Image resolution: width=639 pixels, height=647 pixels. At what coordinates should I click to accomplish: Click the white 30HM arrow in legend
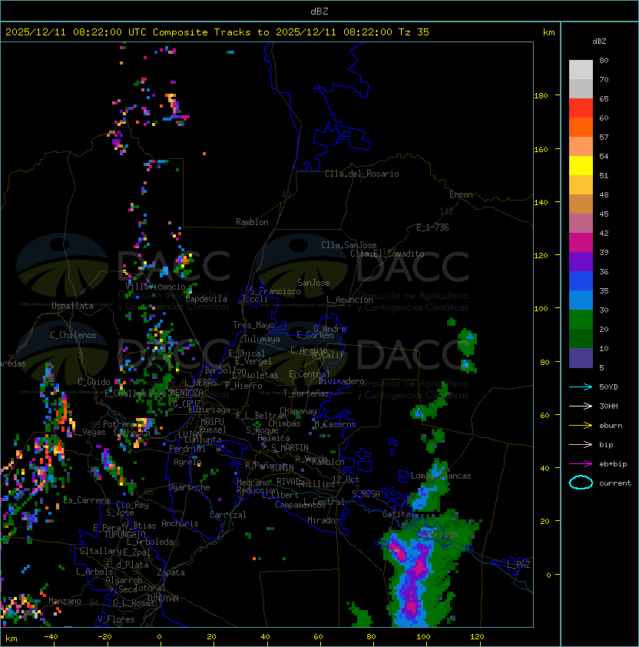581,406
